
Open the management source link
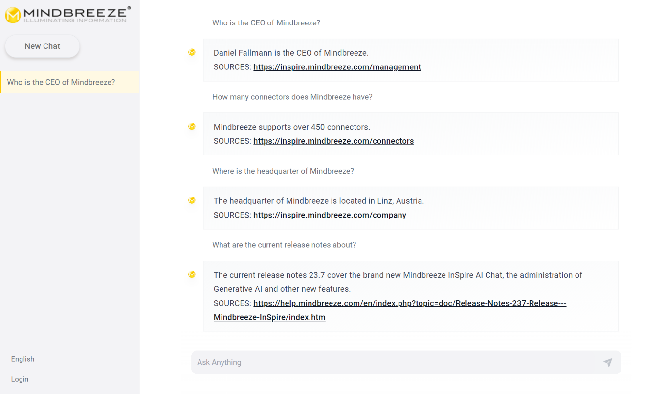pyautogui.click(x=337, y=67)
